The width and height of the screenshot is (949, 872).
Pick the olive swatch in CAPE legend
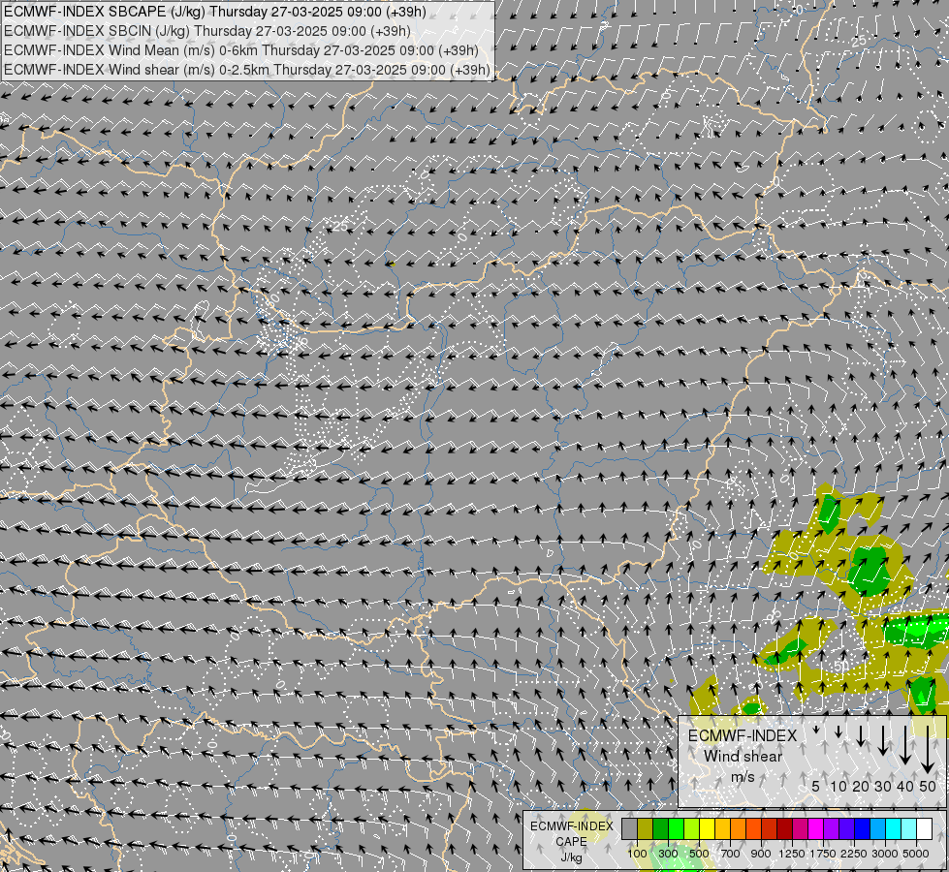(646, 828)
